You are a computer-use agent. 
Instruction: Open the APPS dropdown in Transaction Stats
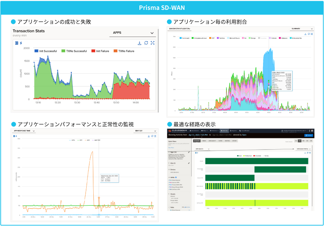click(x=133, y=33)
